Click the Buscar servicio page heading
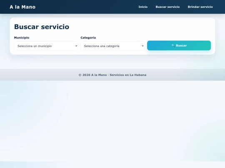The width and height of the screenshot is (225, 168). [42, 27]
